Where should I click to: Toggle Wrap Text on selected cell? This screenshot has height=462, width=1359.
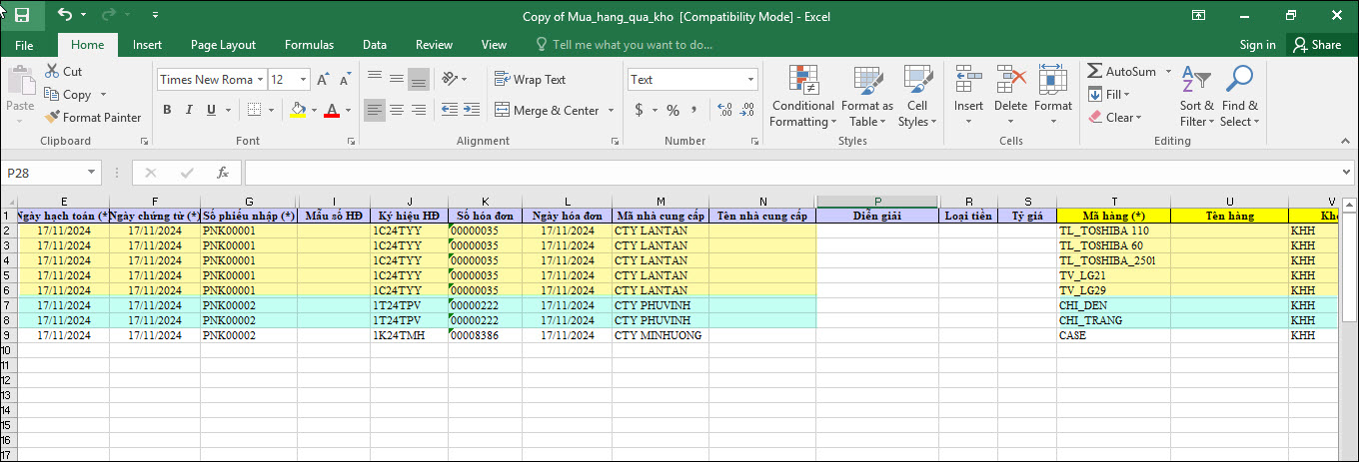tap(530, 80)
